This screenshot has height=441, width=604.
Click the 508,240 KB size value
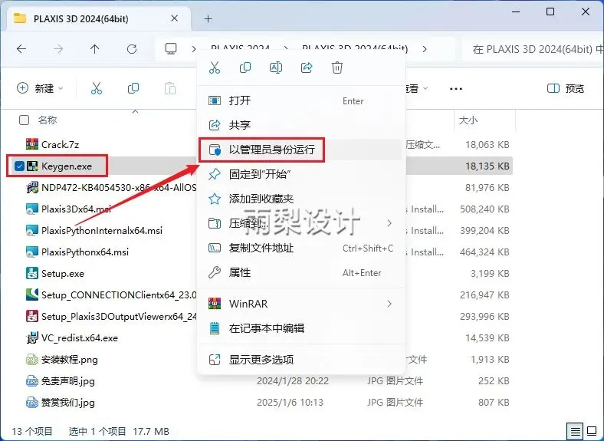484,209
